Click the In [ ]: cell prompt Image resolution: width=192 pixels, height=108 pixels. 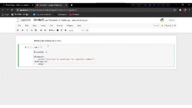click(x=28, y=47)
